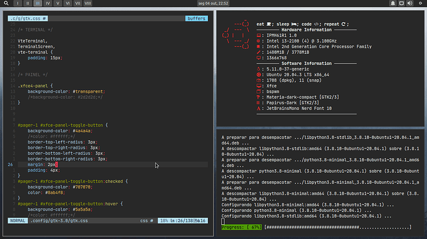The width and height of the screenshot is (427, 239).
Task: Click the terminal cursor block above Progress
Action: pyautogui.click(x=223, y=222)
